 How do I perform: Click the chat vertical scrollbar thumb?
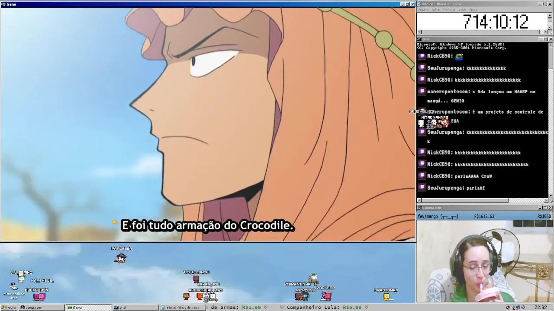(x=551, y=58)
